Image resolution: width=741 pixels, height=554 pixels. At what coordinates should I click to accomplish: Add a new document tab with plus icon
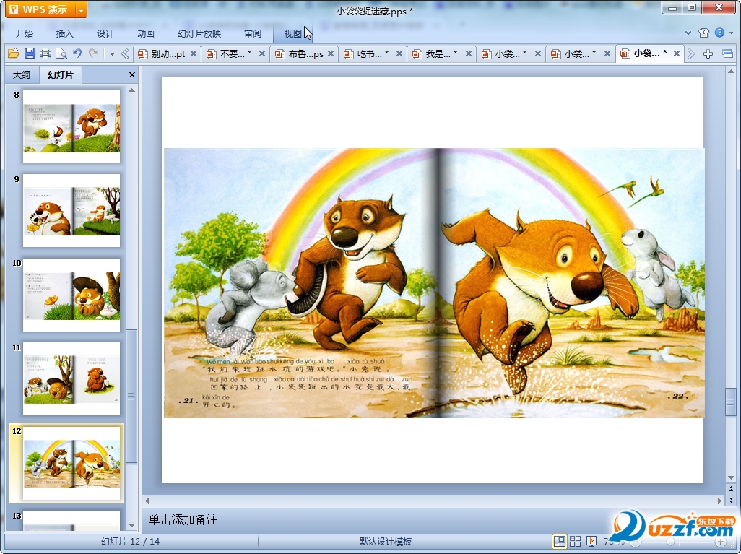click(708, 54)
